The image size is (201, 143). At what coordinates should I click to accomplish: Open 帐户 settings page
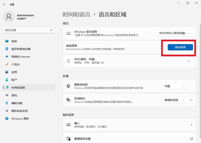click(x=14, y=80)
